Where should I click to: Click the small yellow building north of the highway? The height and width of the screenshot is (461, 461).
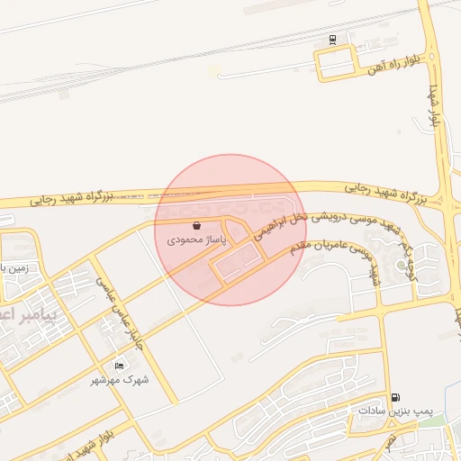point(214,71)
